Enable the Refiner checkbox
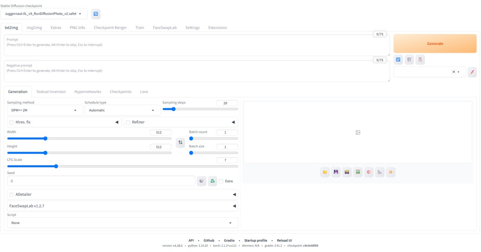This screenshot has width=481, height=252. 128,122
